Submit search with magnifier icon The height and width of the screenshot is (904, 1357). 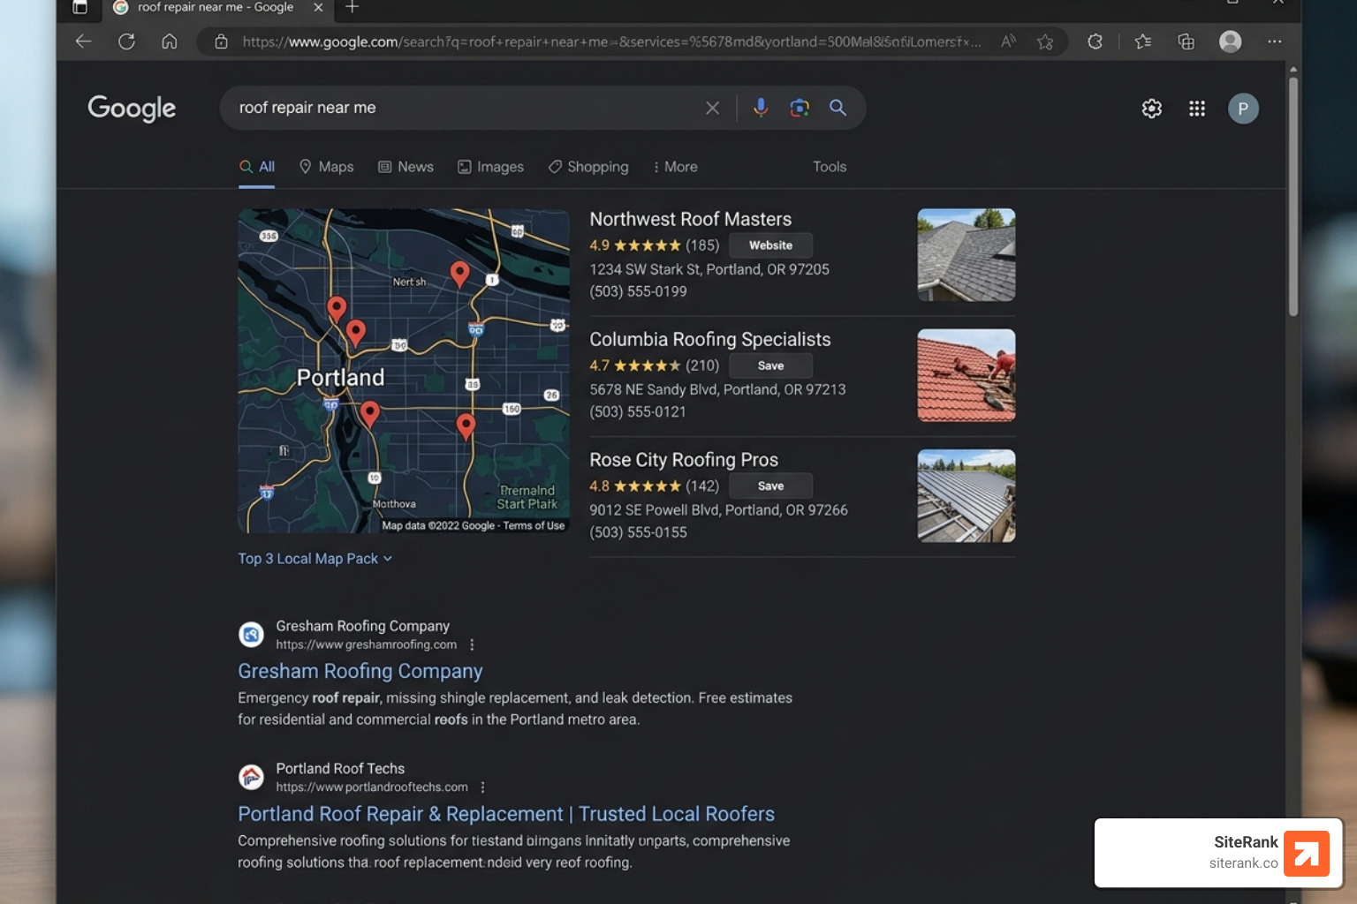[x=838, y=108]
